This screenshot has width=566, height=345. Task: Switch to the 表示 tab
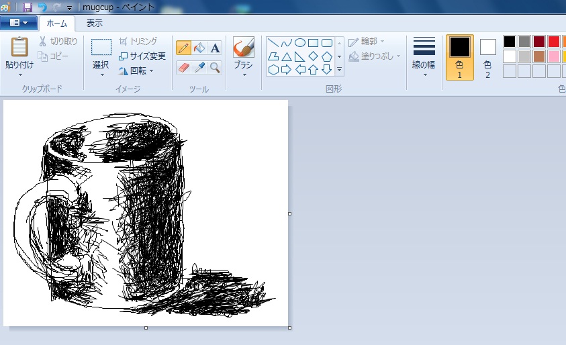click(x=95, y=23)
